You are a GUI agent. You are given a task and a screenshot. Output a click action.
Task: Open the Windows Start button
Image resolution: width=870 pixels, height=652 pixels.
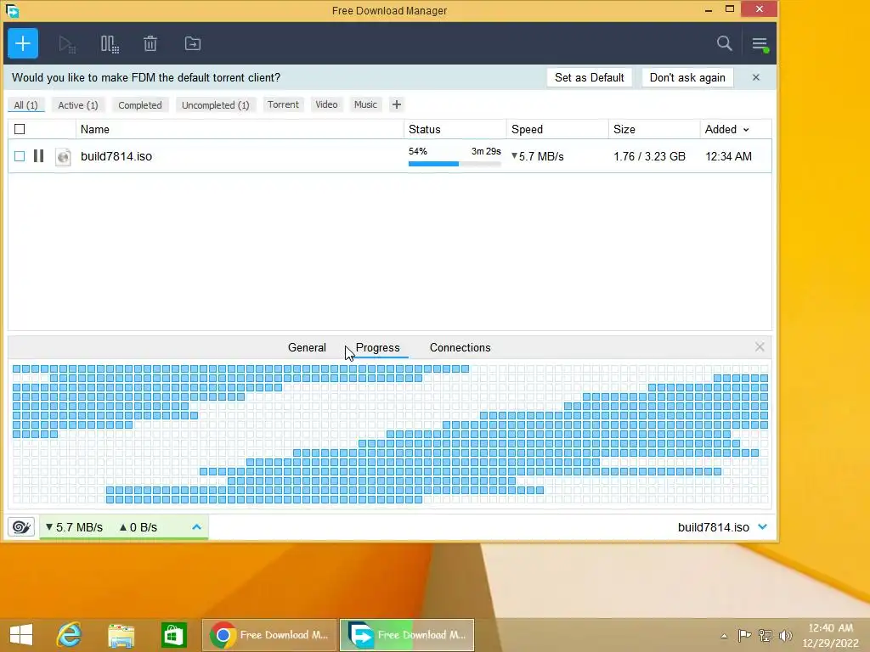click(21, 635)
